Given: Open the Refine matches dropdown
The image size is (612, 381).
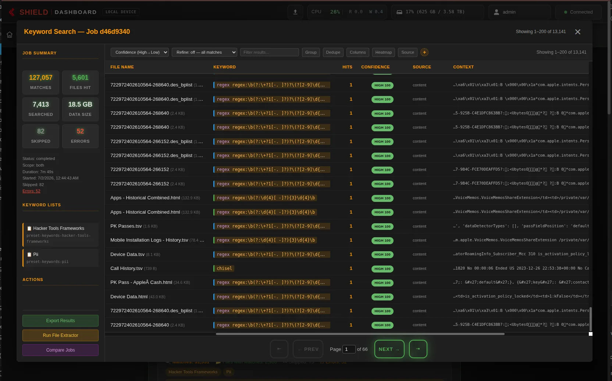Looking at the screenshot, I should pyautogui.click(x=204, y=52).
